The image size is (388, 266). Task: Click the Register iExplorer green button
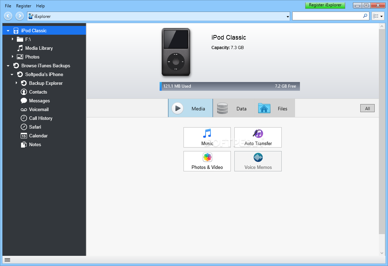pos(325,5)
